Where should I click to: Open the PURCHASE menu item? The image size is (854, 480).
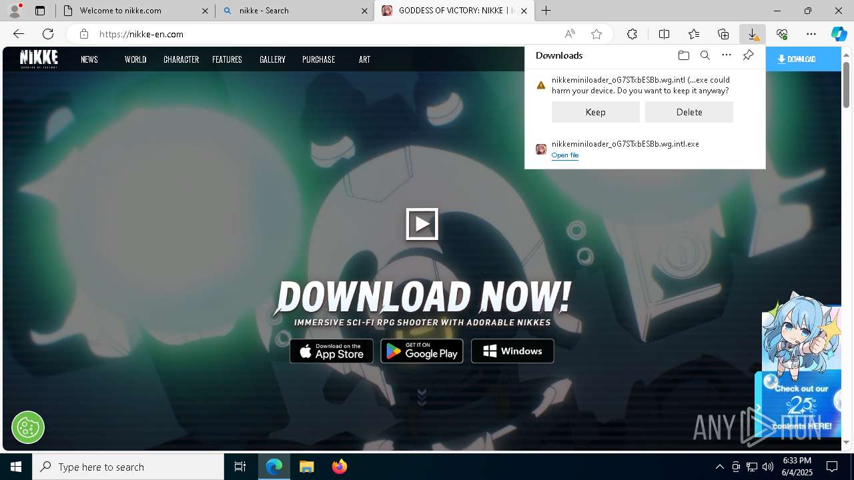point(319,59)
